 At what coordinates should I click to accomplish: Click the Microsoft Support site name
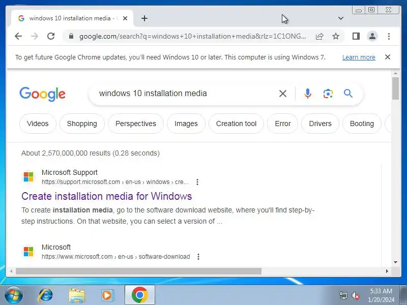click(x=70, y=172)
